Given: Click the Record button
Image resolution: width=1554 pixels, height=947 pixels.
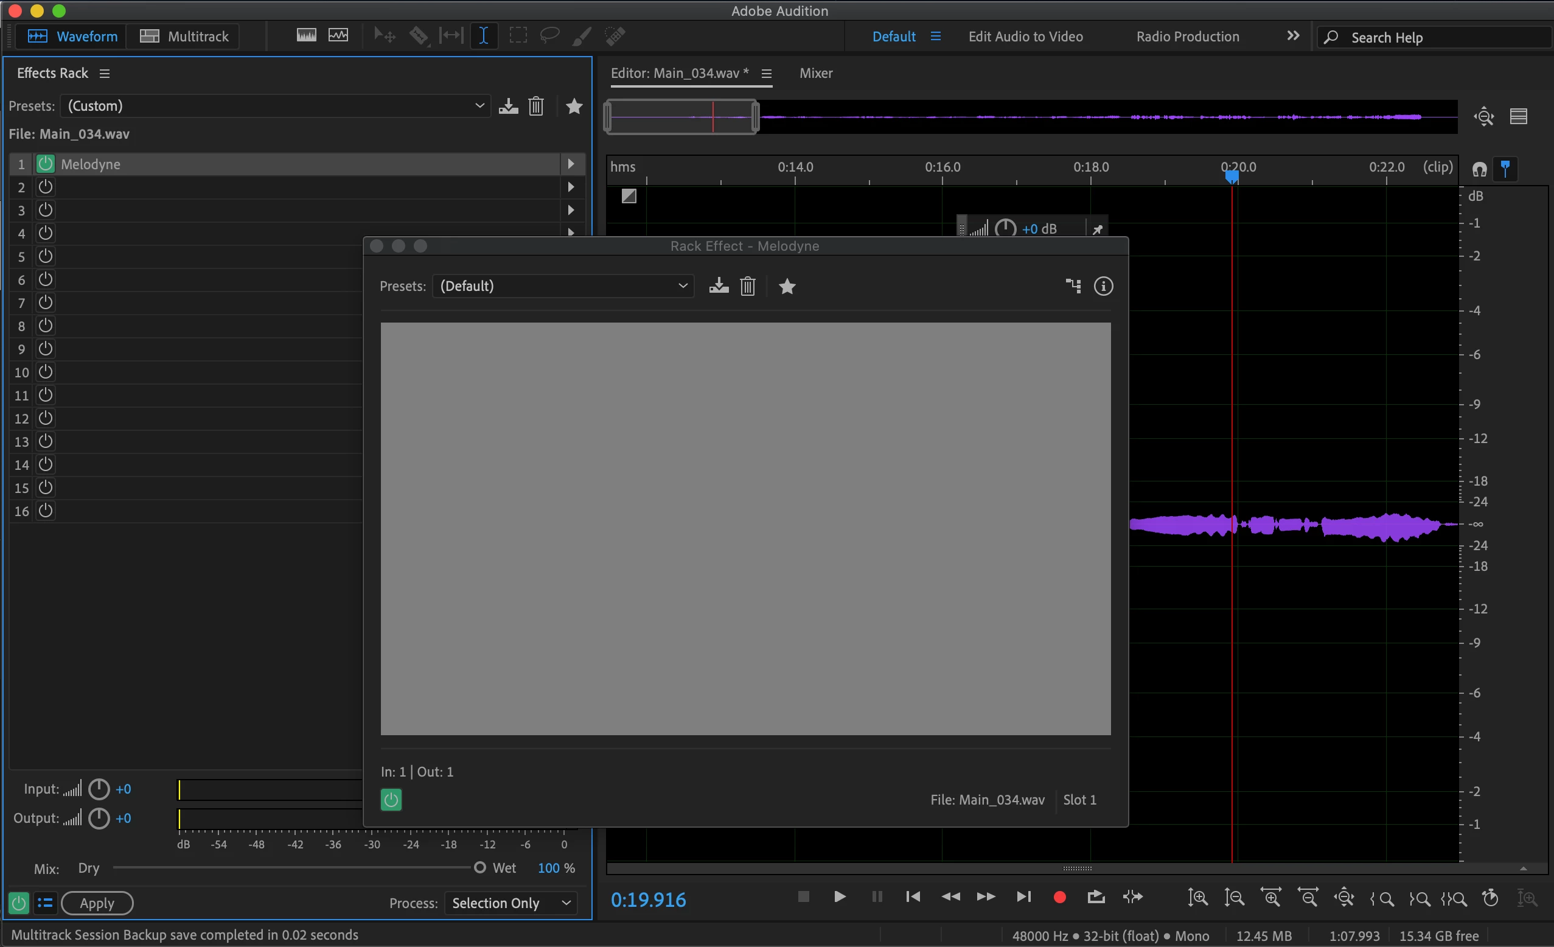Looking at the screenshot, I should tap(1059, 896).
